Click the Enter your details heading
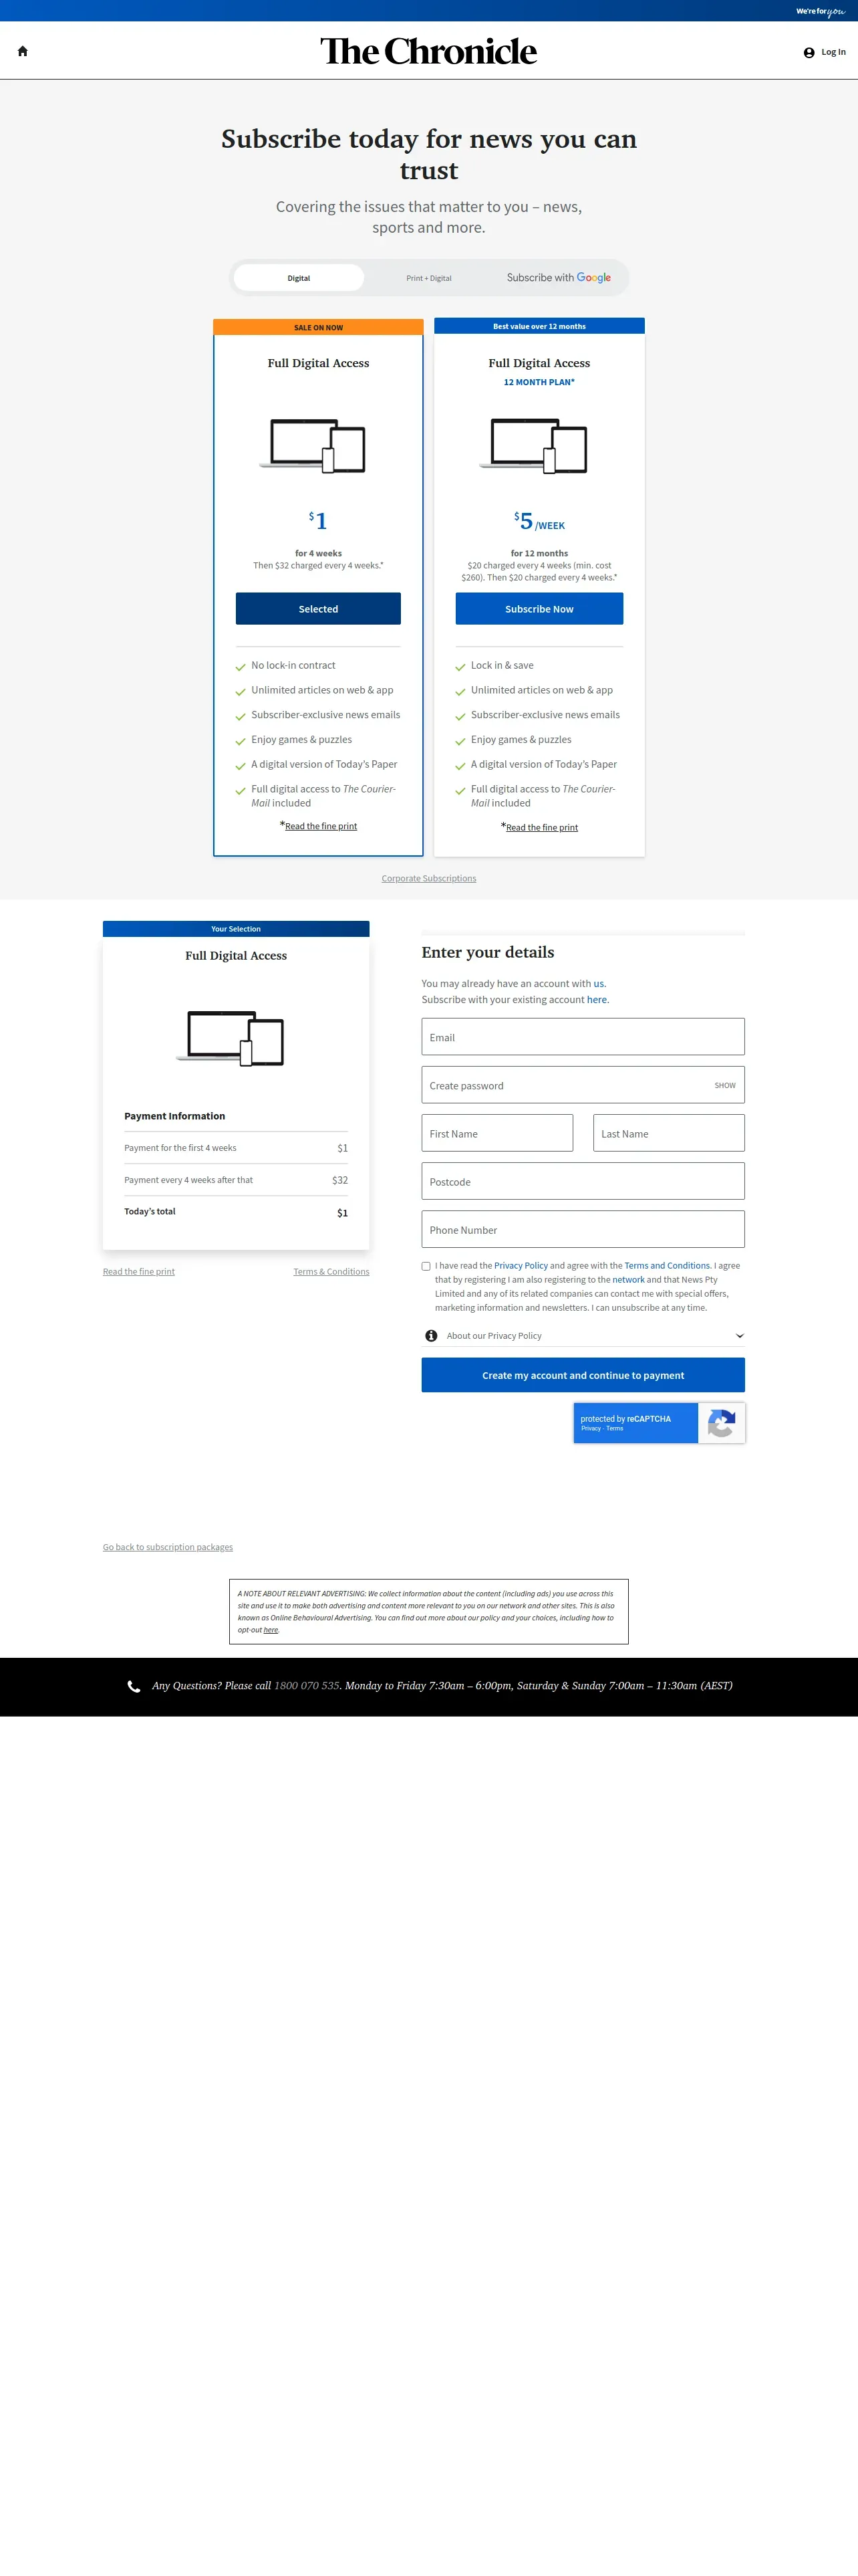 point(487,953)
